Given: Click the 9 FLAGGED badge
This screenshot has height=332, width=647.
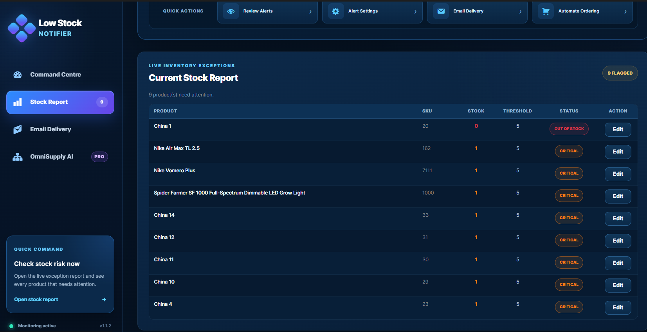Looking at the screenshot, I should point(620,73).
